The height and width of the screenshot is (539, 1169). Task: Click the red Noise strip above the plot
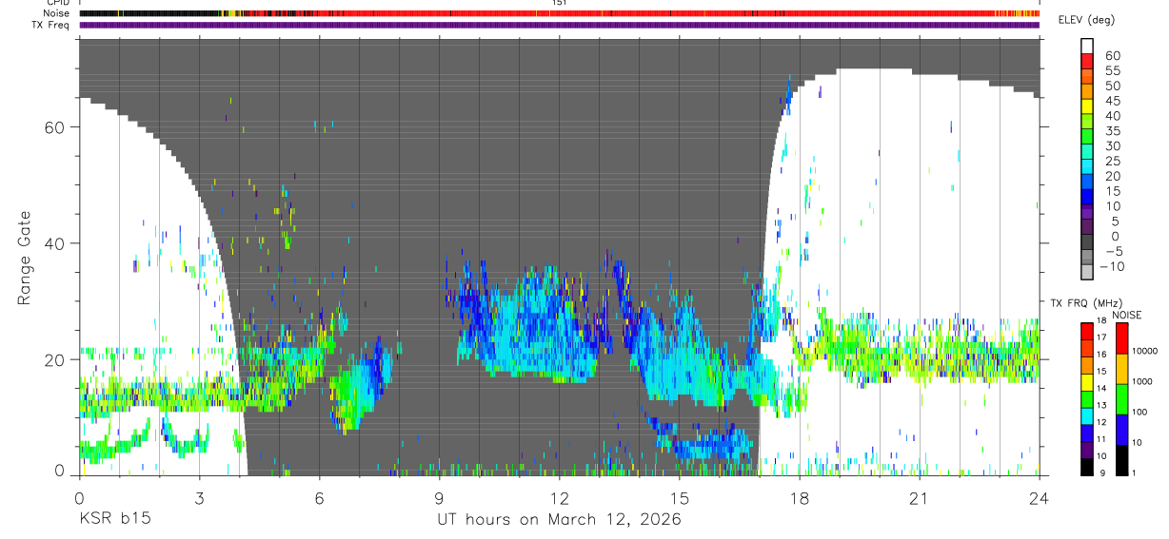[x=559, y=13]
